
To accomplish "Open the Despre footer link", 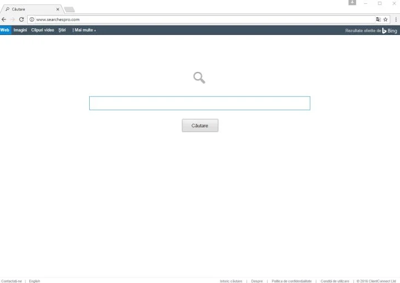I will 257,281.
